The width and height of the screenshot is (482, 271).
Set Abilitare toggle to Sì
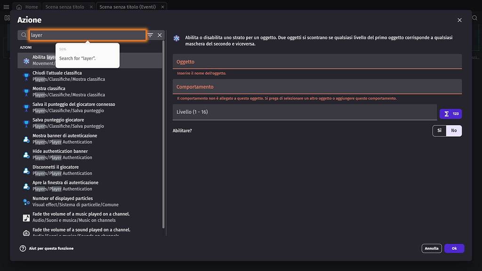pyautogui.click(x=439, y=130)
